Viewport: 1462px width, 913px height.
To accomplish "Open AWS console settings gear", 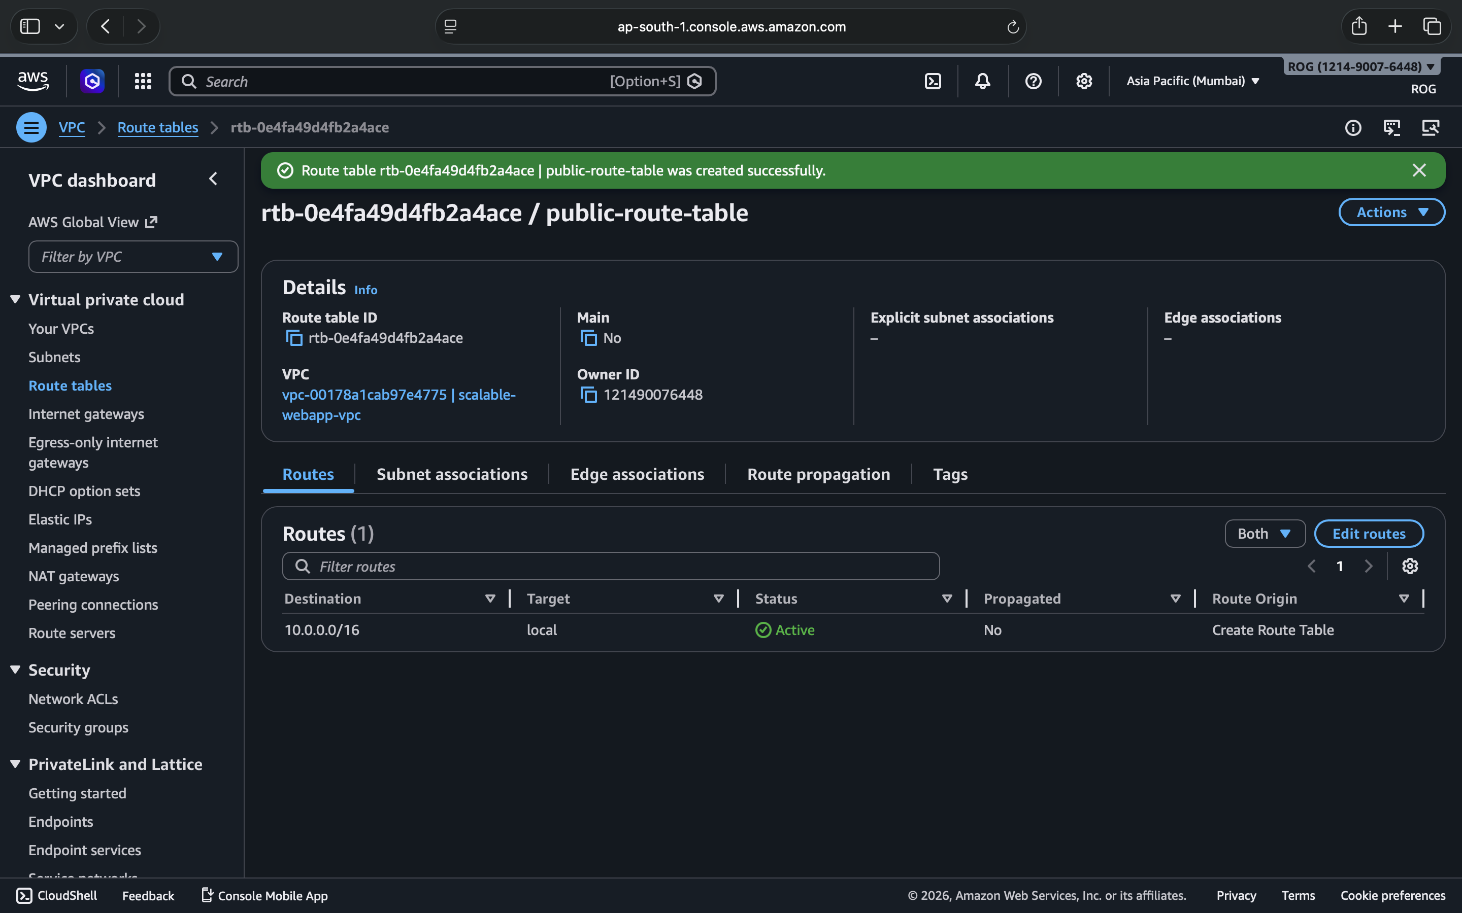I will point(1084,81).
